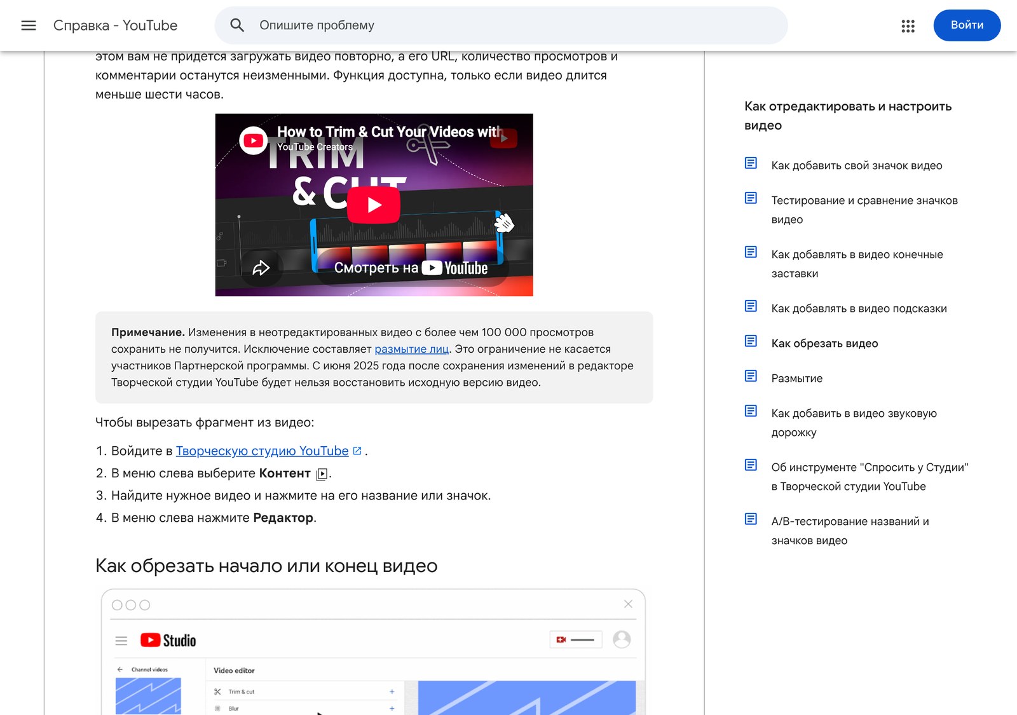Open Как добавлять в видео конечные заставки
This screenshot has height=715, width=1017.
point(857,264)
